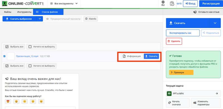
Task: Click the Текущая задача heading
Action: (175, 86)
